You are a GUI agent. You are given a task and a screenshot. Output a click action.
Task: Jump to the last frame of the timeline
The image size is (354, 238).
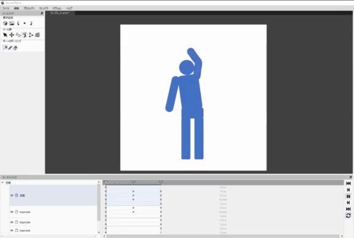point(348,209)
